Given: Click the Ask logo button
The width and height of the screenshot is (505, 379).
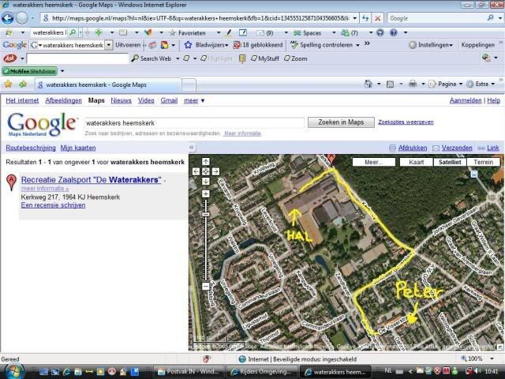Looking at the screenshot, I should (x=9, y=58).
